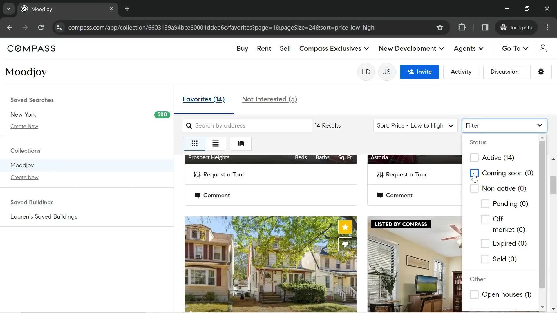Go forward in browser history
The width and height of the screenshot is (557, 313).
(25, 27)
